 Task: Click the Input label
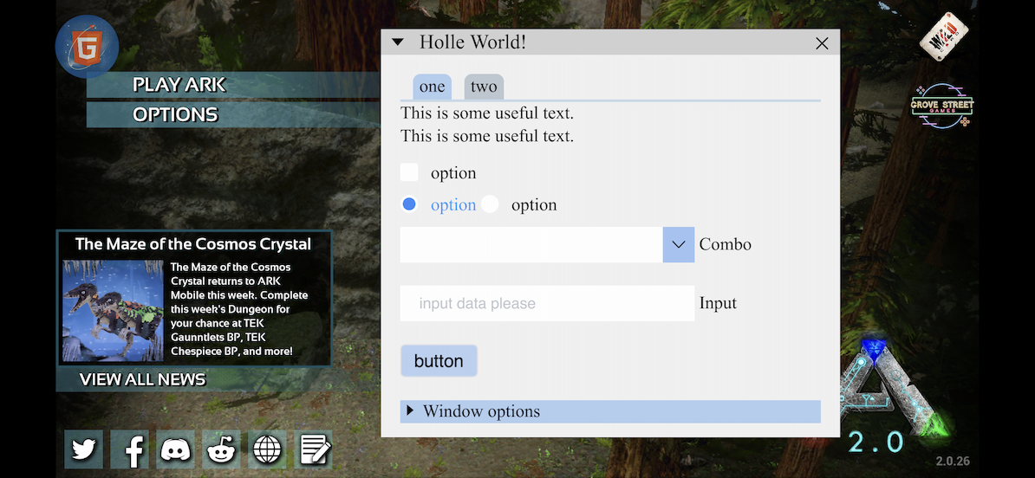[x=718, y=303]
